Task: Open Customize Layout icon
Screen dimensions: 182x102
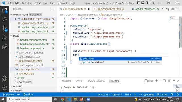Action: 153,3
